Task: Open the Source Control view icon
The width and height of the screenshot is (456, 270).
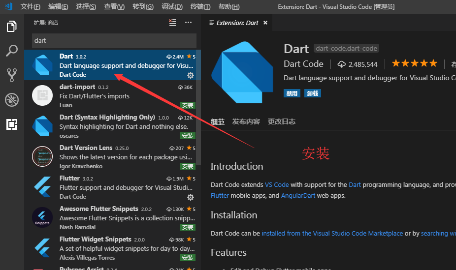Action: pyautogui.click(x=12, y=75)
